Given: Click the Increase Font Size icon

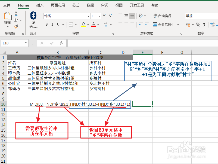Looking at the screenshot, I should pyautogui.click(x=104, y=16).
